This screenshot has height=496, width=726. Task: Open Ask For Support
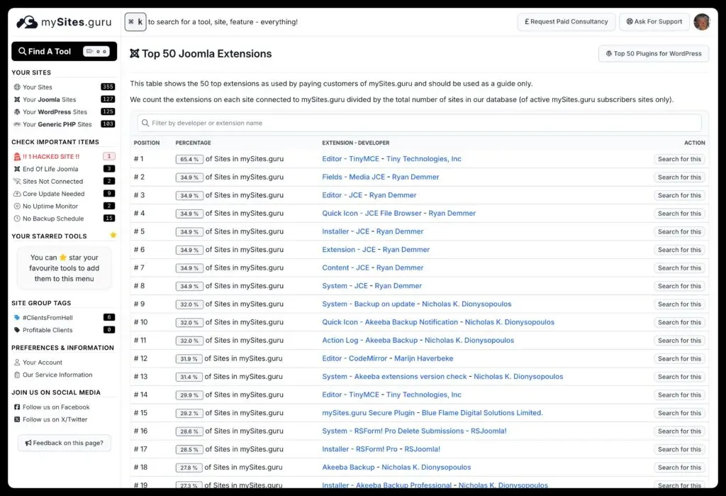(654, 21)
